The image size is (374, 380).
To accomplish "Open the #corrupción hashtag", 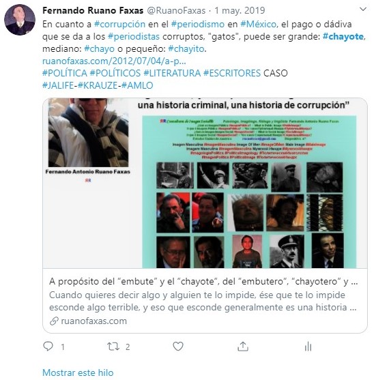I will [119, 25].
